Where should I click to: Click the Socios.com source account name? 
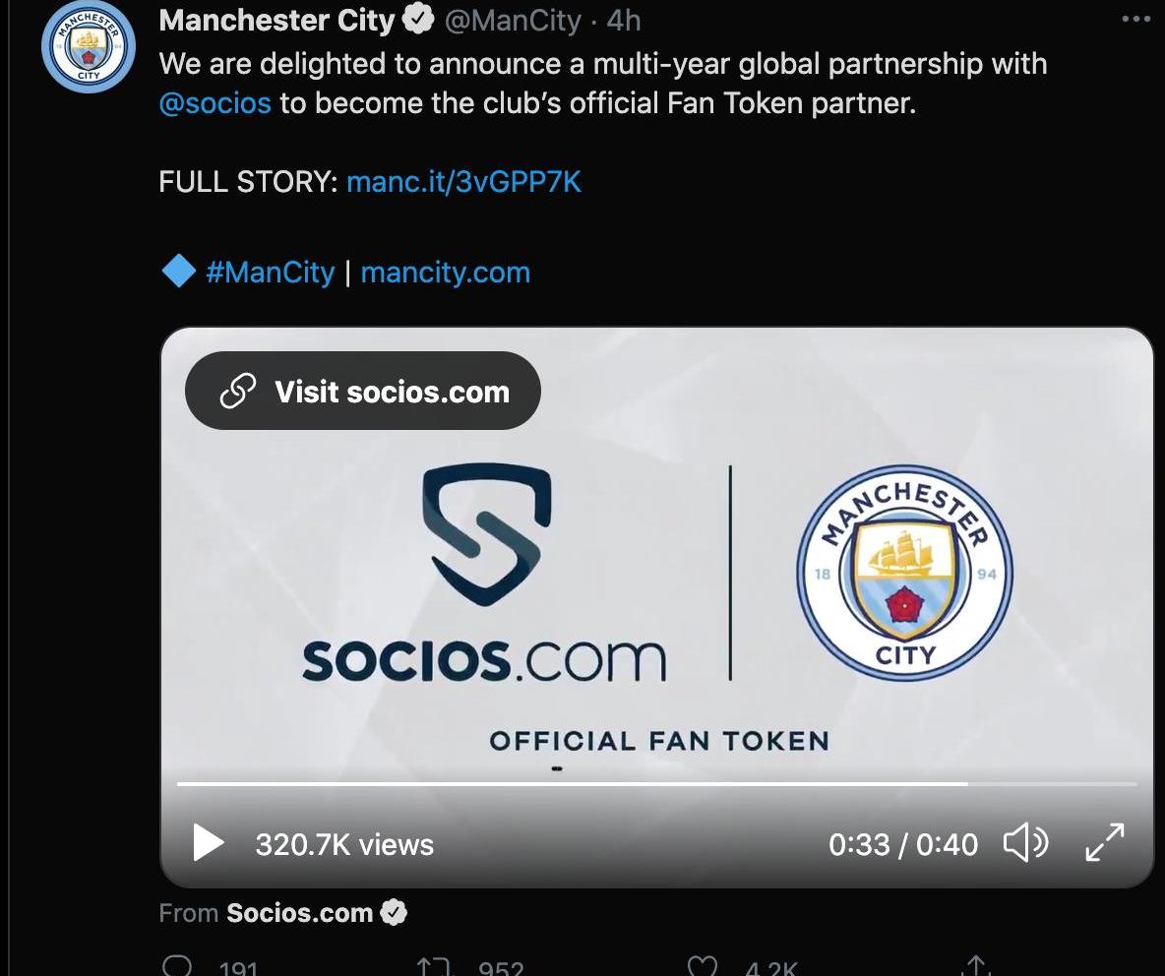299,913
